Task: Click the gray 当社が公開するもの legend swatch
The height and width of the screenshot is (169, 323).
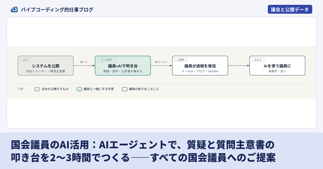Action: click(37, 89)
